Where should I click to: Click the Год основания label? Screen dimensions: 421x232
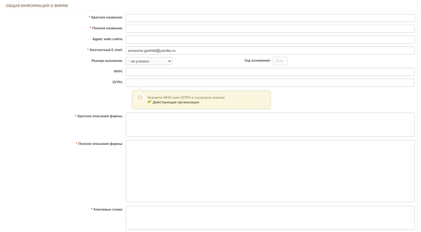(257, 61)
